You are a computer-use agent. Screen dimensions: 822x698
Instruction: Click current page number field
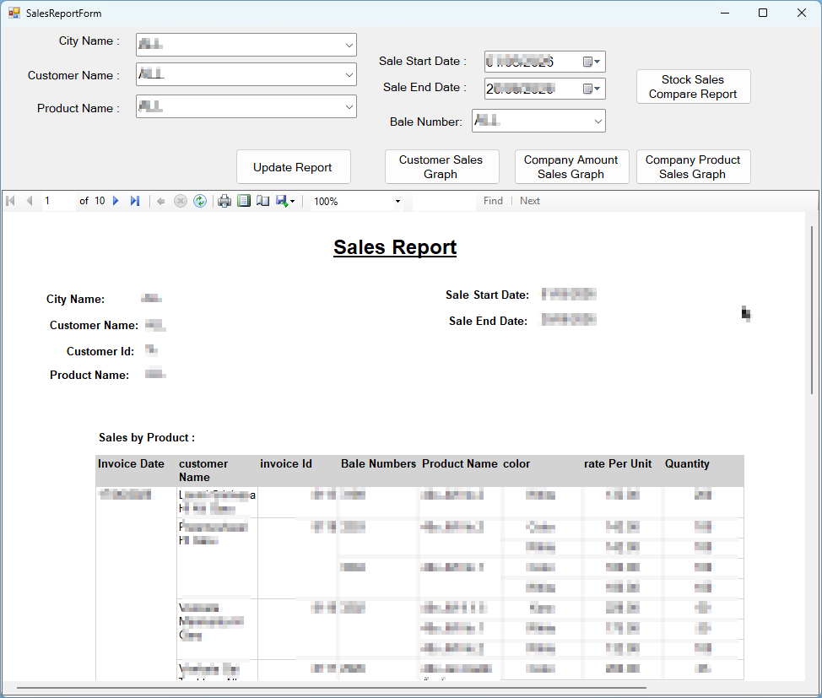coord(59,201)
